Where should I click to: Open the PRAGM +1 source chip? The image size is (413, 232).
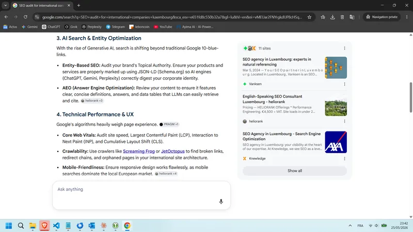click(x=169, y=124)
